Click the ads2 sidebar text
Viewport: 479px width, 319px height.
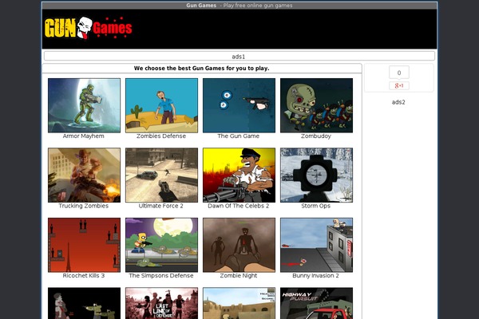398,102
